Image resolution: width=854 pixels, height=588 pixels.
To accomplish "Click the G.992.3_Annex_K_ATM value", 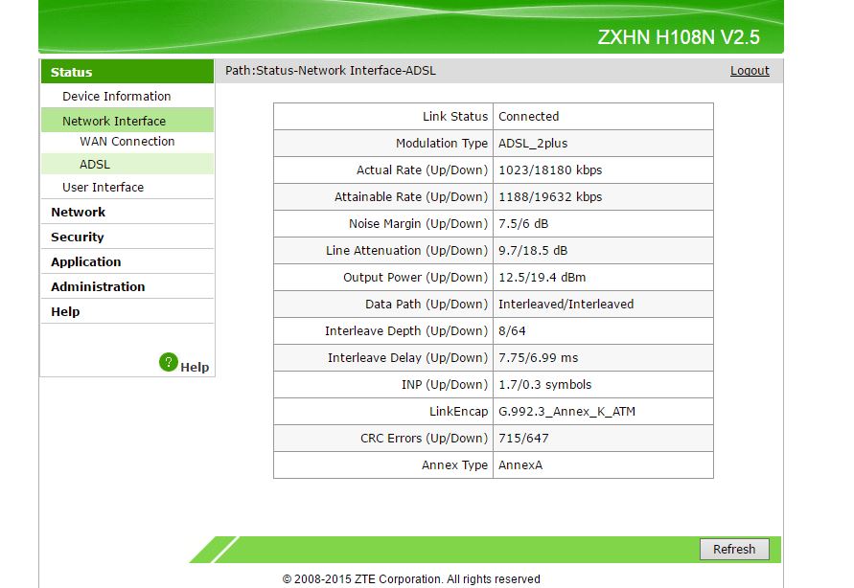I will [566, 411].
